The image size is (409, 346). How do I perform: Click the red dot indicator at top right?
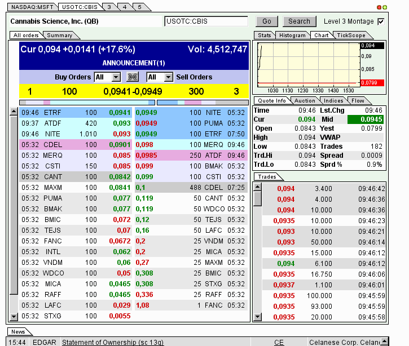pos(379,7)
